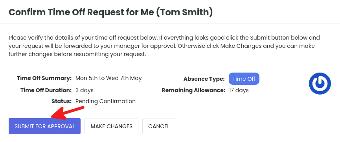Click the blue circular power icon
Image resolution: width=340 pixels, height=142 pixels.
tap(320, 84)
